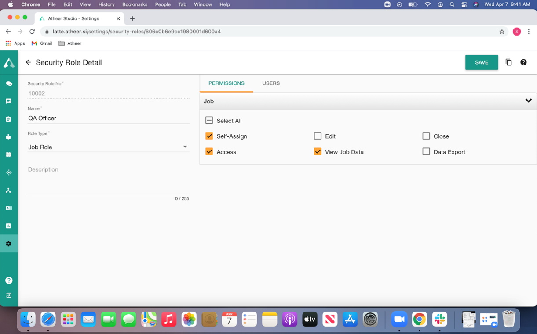The width and height of the screenshot is (537, 334).
Task: Open the bar chart analytics icon in sidebar
Action: click(x=9, y=226)
